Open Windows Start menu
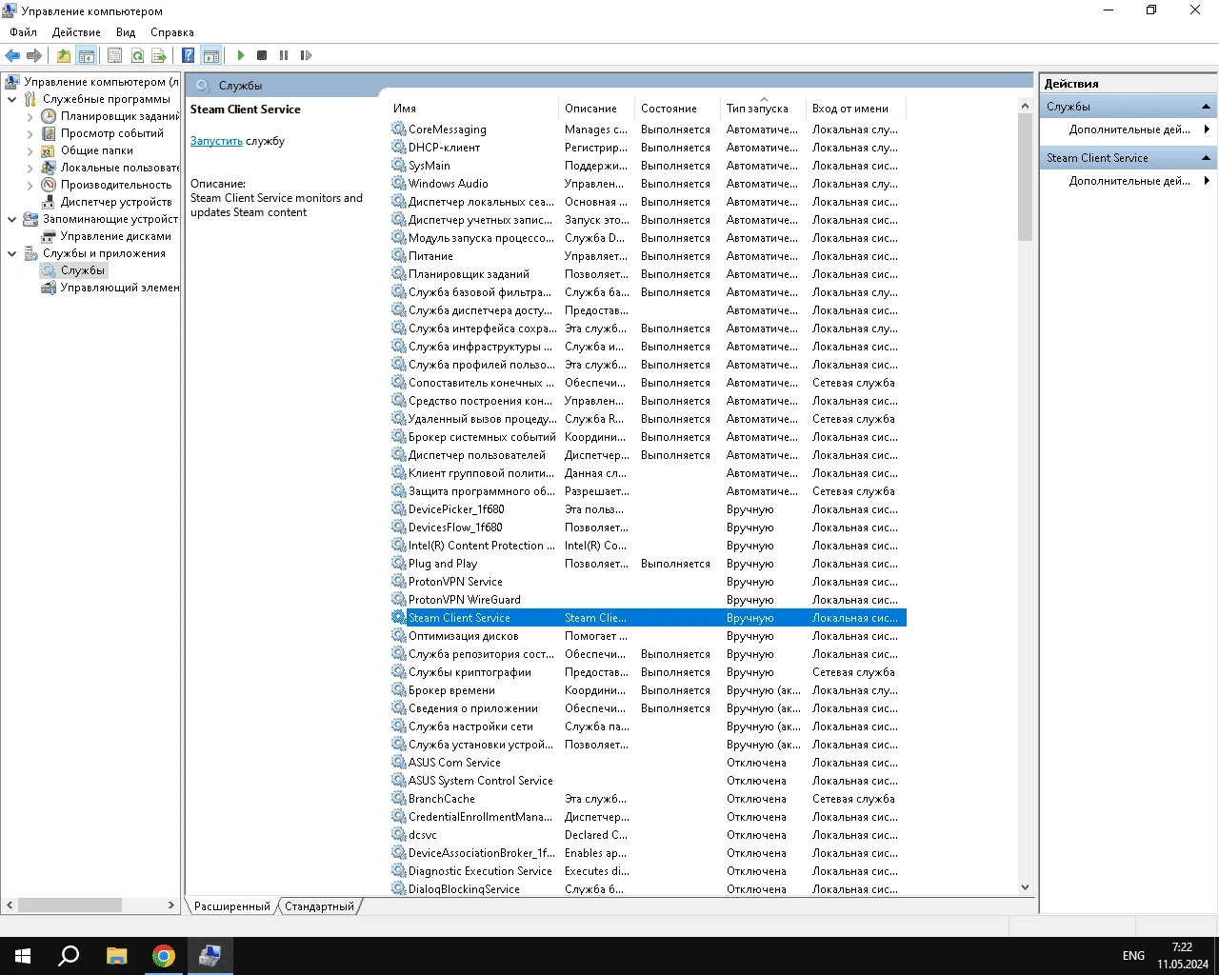Image resolution: width=1219 pixels, height=975 pixels. (23, 956)
